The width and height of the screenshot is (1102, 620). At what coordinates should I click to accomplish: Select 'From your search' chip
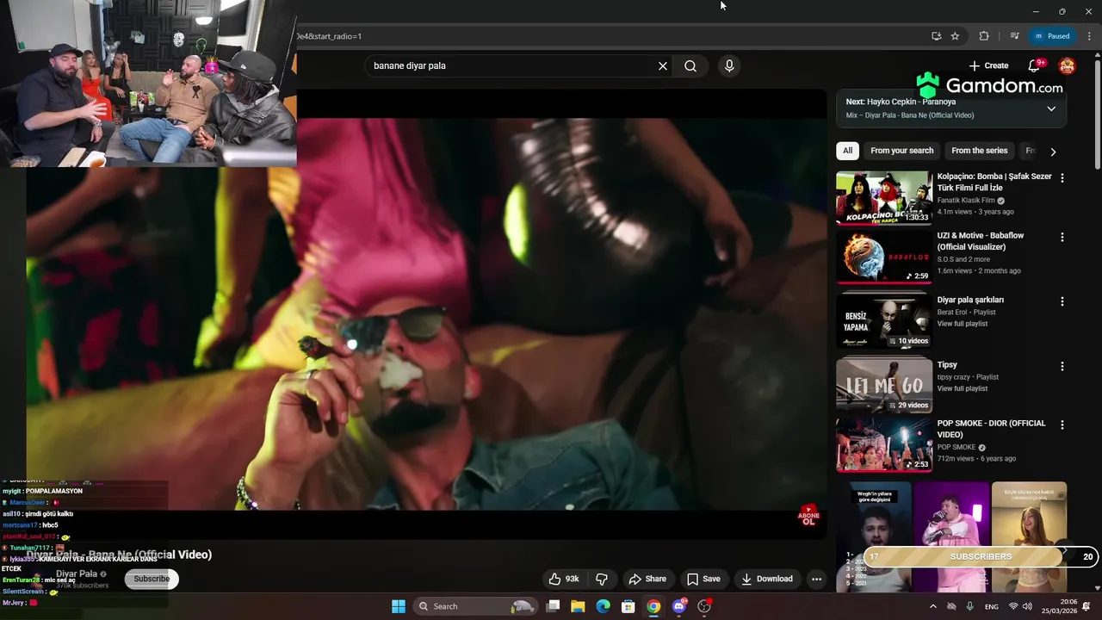tap(901, 151)
